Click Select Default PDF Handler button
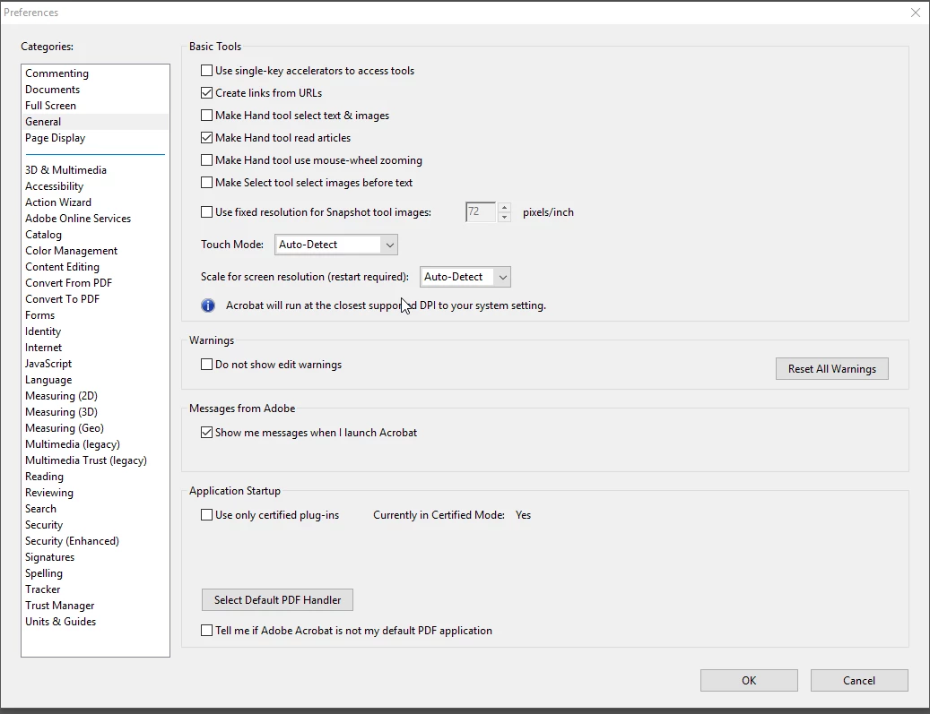 click(278, 599)
